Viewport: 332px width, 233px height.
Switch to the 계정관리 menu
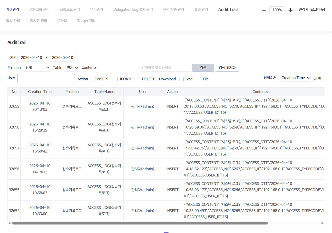coord(12,9)
